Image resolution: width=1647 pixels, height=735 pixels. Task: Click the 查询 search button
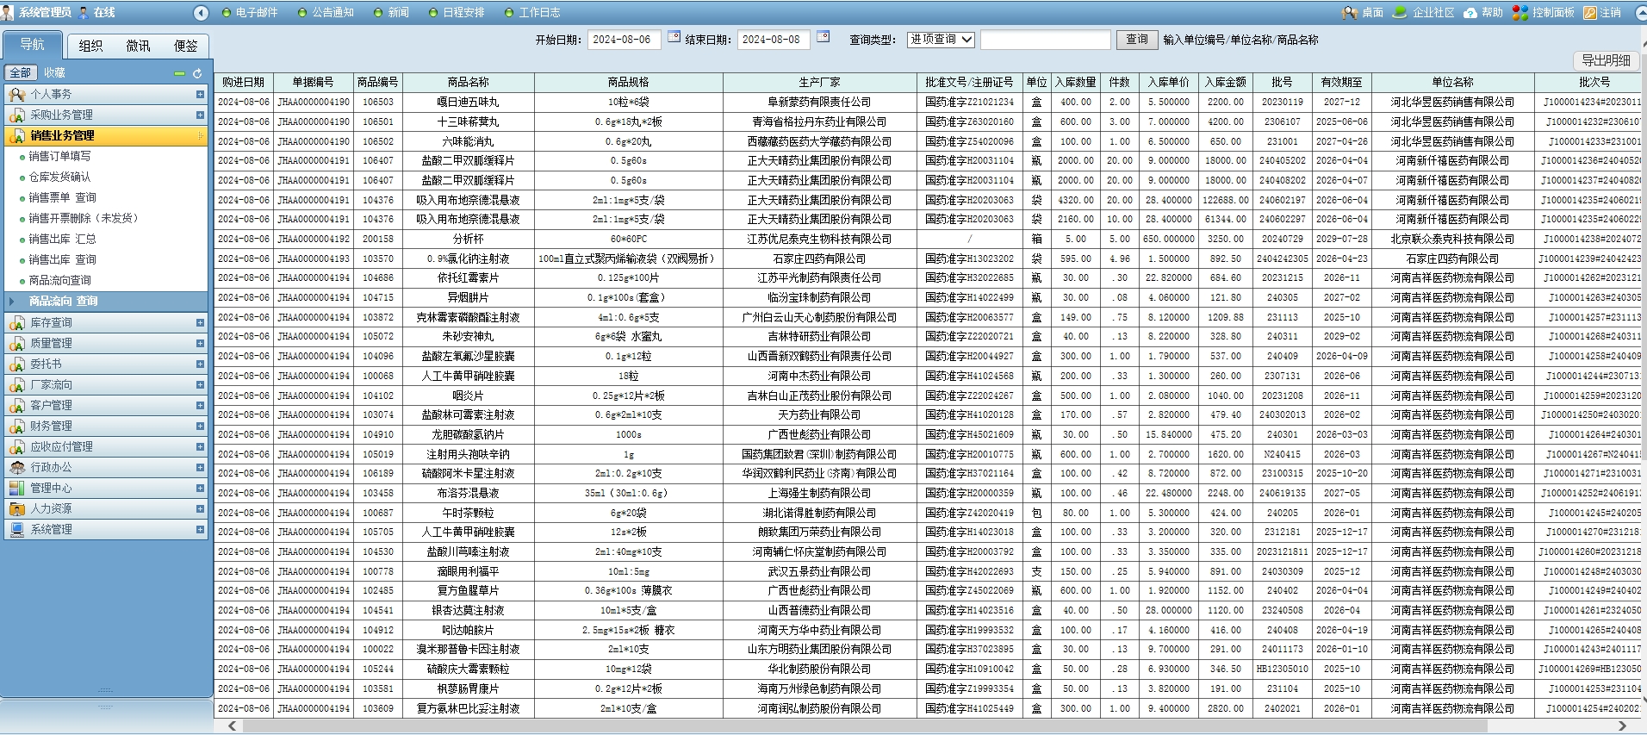click(x=1137, y=40)
